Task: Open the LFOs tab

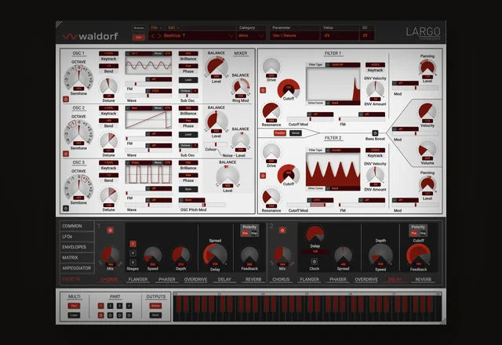Action: point(77,237)
